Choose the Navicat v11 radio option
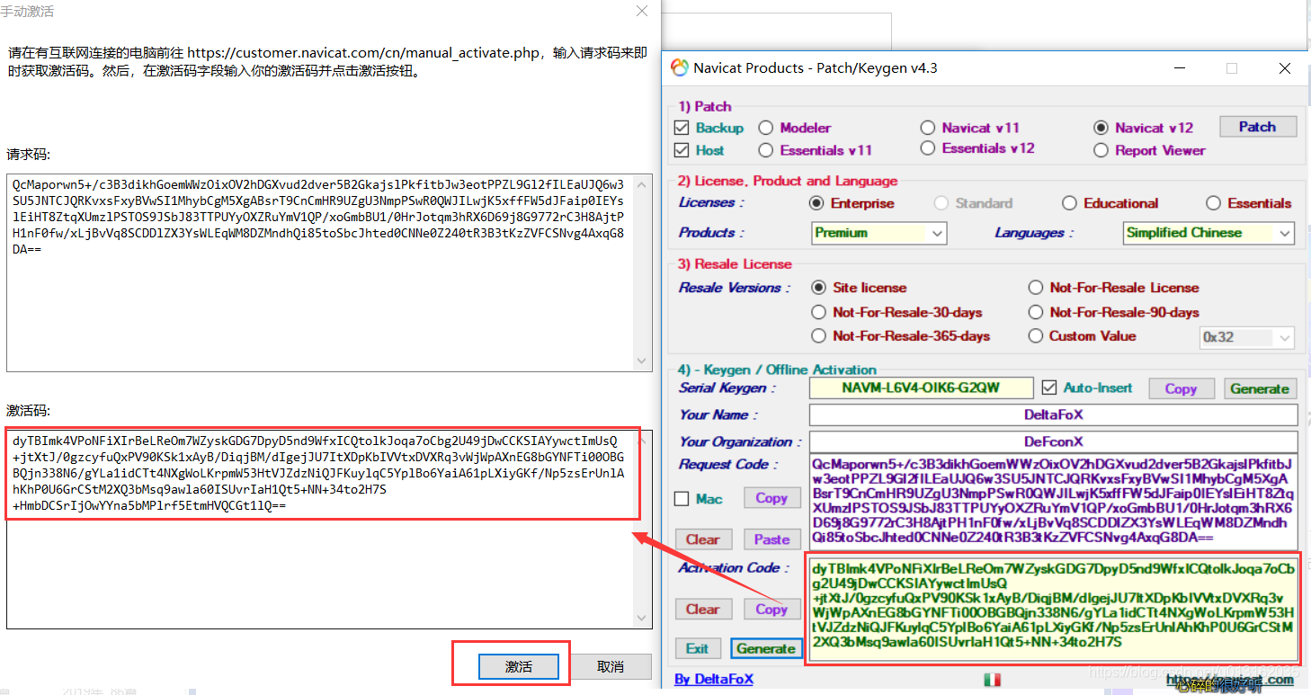Image resolution: width=1311 pixels, height=695 pixels. click(x=928, y=128)
